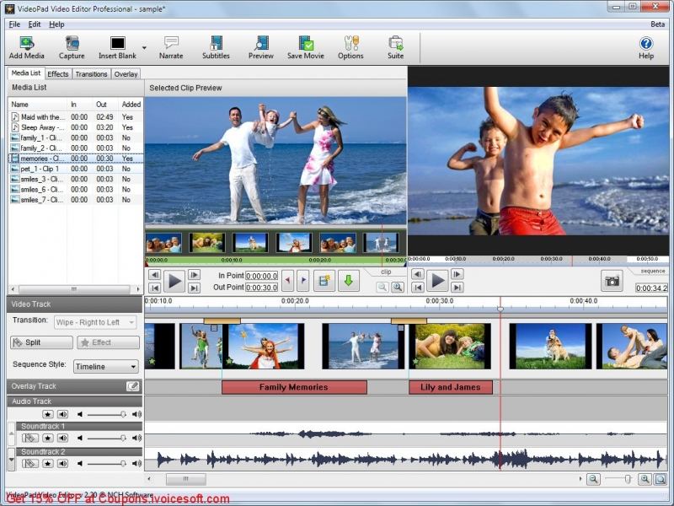Click the Split button
Screen dimensions: 674x506
coord(41,342)
